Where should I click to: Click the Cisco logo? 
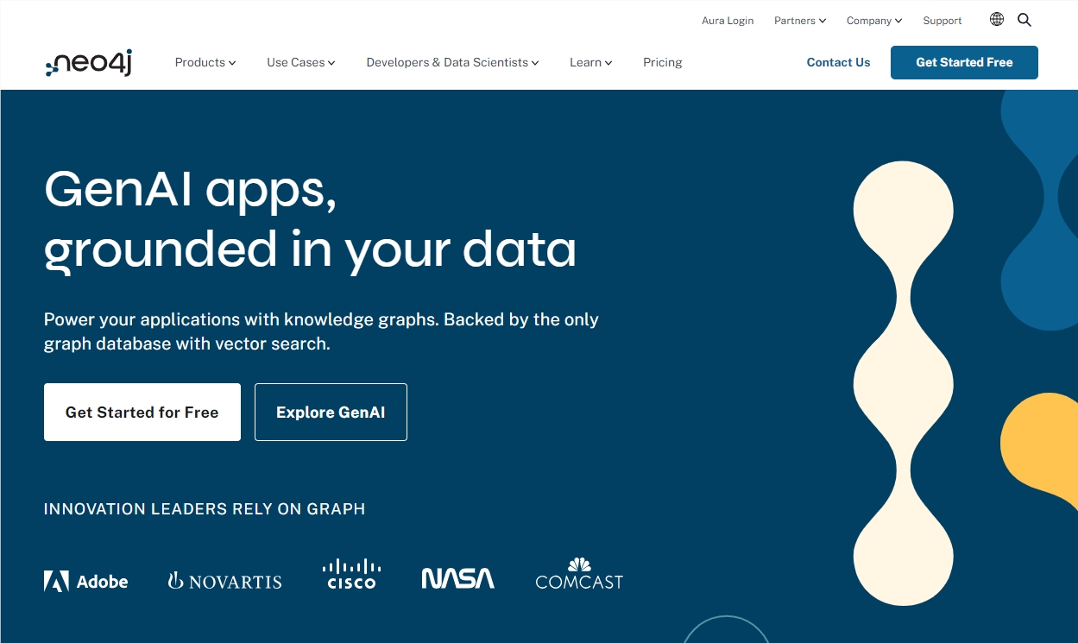(351, 574)
